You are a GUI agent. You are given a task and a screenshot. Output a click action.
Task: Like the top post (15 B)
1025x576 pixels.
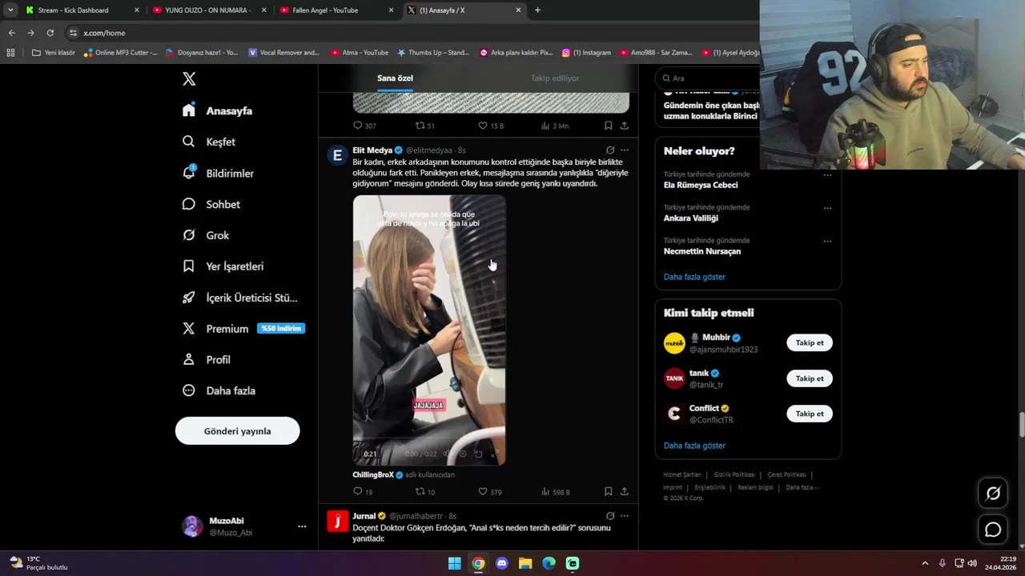491,126
